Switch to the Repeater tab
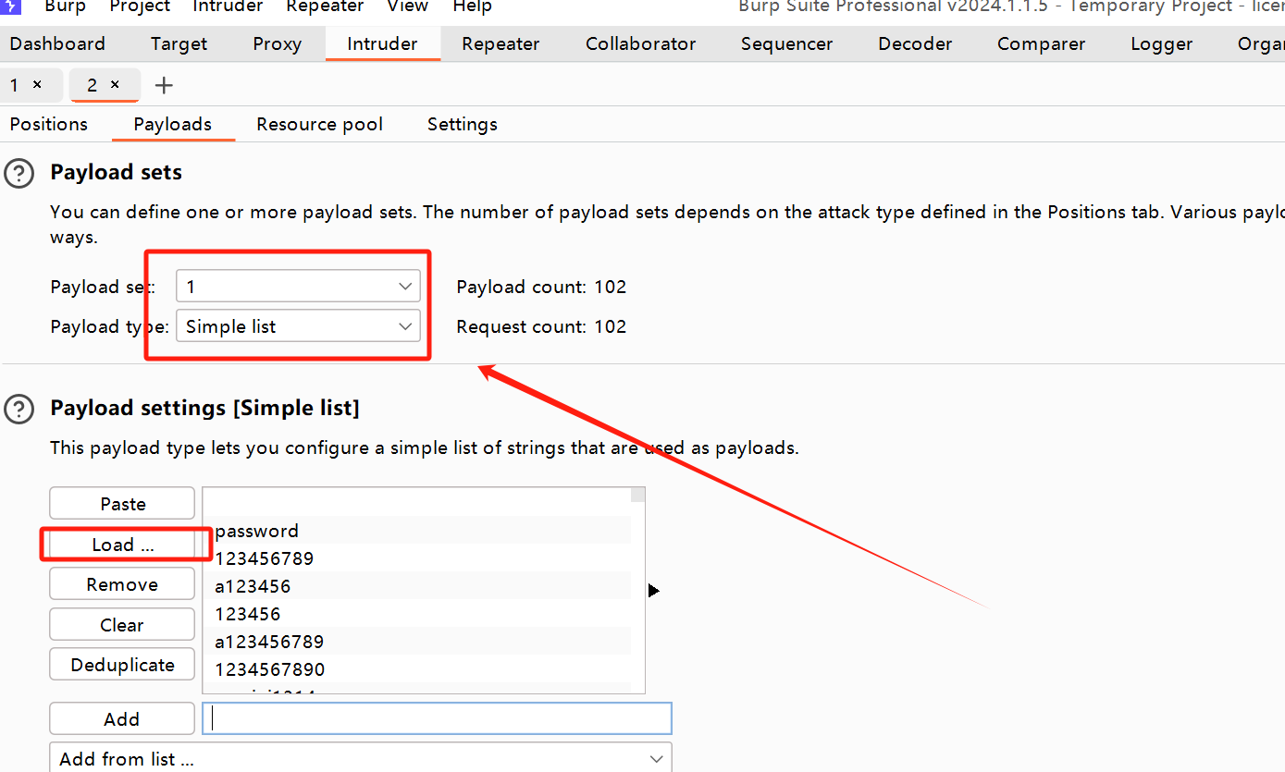This screenshot has width=1285, height=772. [500, 43]
